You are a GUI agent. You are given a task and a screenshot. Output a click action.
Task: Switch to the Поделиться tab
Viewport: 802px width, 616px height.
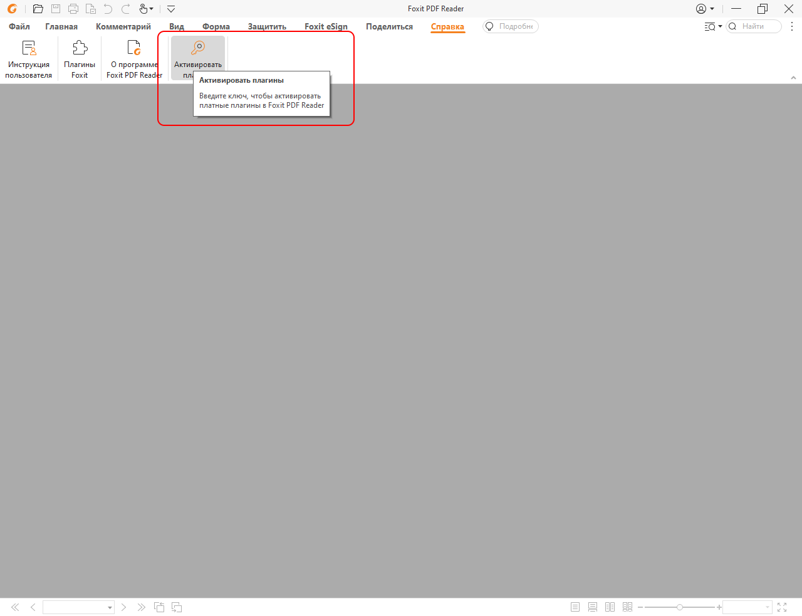tap(389, 26)
